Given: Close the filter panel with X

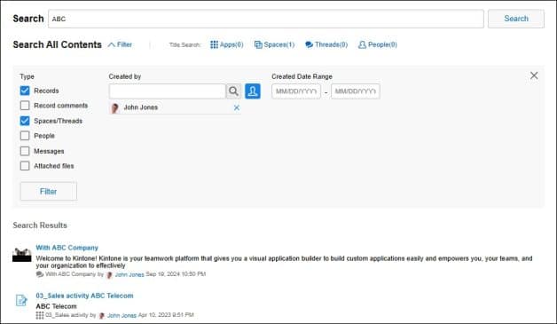Looking at the screenshot, I should point(534,75).
